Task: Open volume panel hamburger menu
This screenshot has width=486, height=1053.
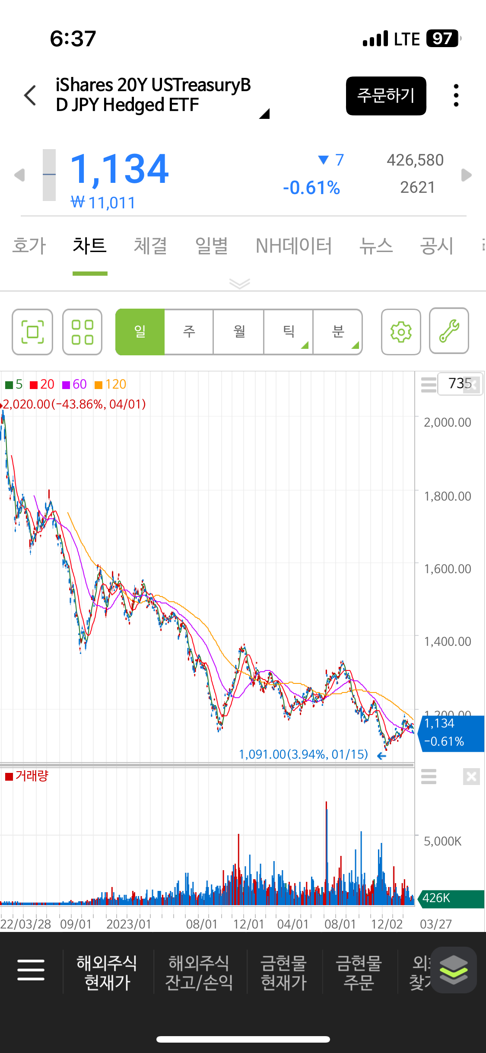Action: [429, 777]
